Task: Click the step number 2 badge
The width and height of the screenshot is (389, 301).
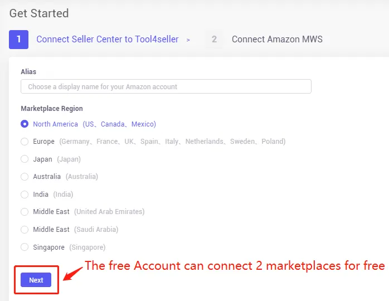Action: click(x=214, y=39)
